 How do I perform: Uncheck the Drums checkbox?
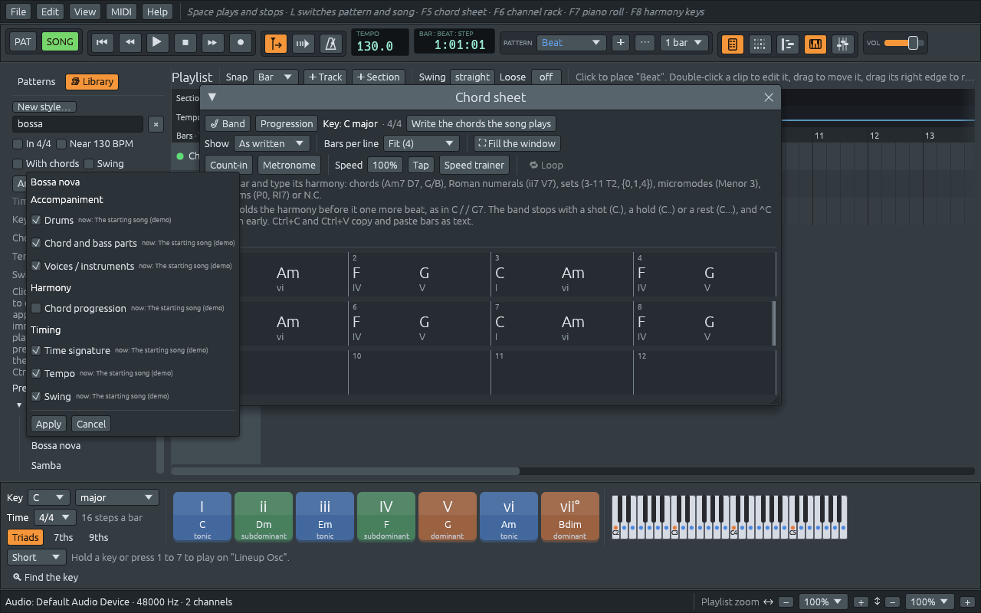point(36,220)
